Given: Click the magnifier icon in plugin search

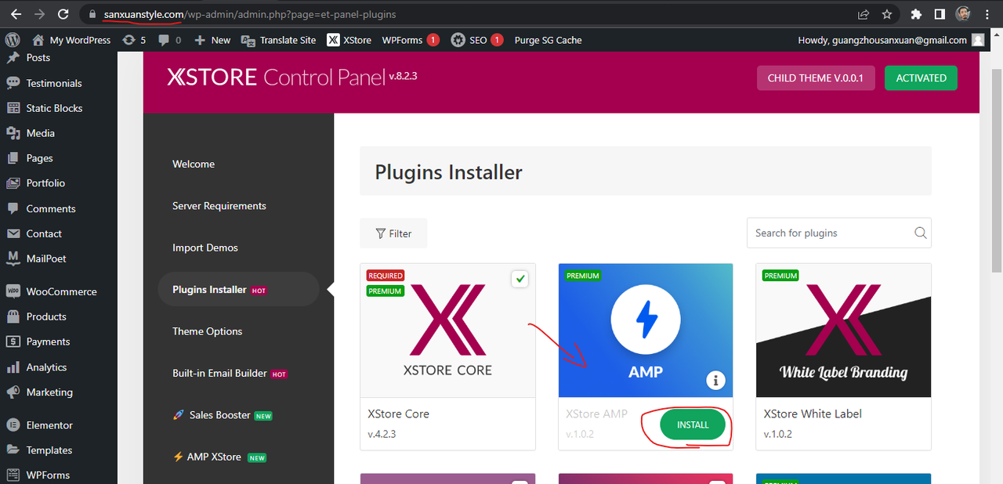Looking at the screenshot, I should point(921,233).
